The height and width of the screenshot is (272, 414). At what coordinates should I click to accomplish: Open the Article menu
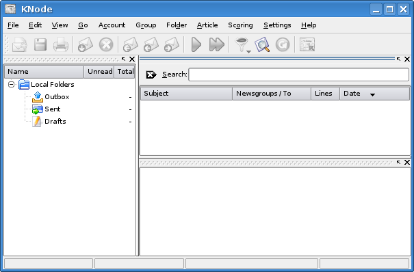[207, 25]
